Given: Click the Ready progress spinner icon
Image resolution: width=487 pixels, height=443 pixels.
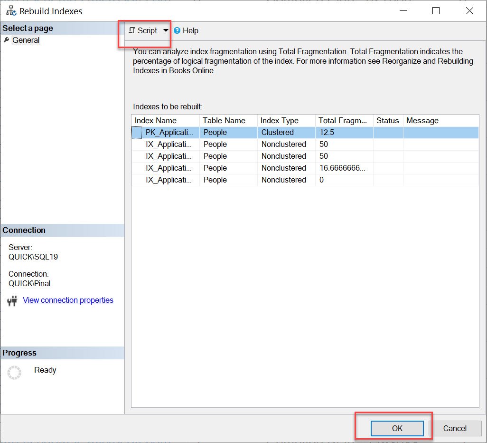Looking at the screenshot, I should click(x=14, y=372).
